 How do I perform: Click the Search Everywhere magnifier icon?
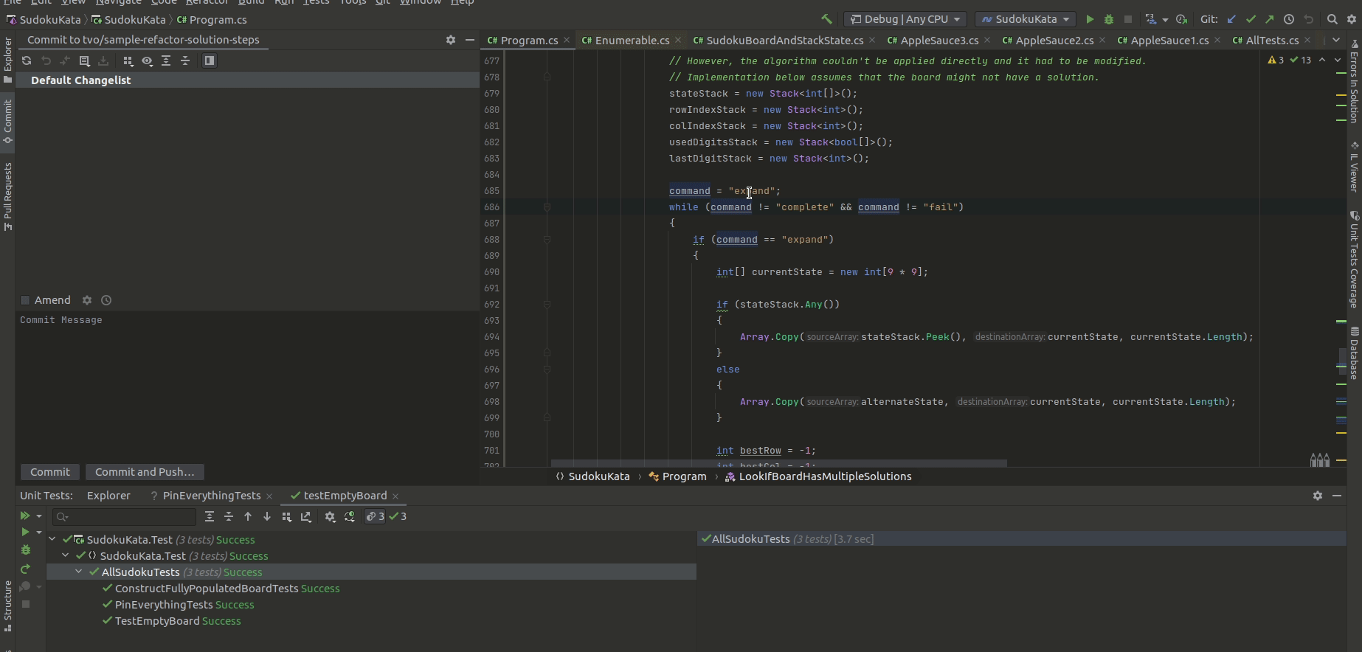click(1332, 19)
